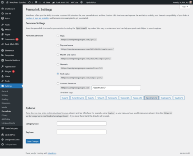Open Tools wrench icon

point(2,81)
